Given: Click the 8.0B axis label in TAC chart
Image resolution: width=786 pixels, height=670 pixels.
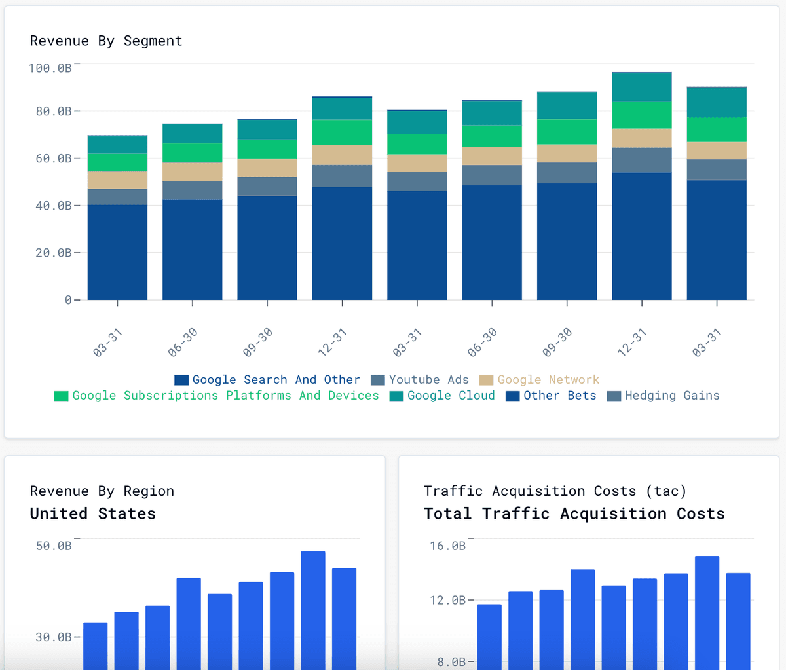Looking at the screenshot, I should [451, 662].
